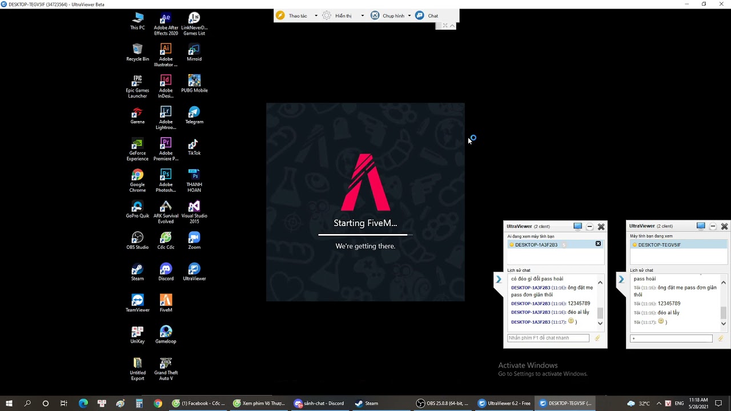
Task: Open the FiveM desktop shortcut
Action: (x=166, y=300)
